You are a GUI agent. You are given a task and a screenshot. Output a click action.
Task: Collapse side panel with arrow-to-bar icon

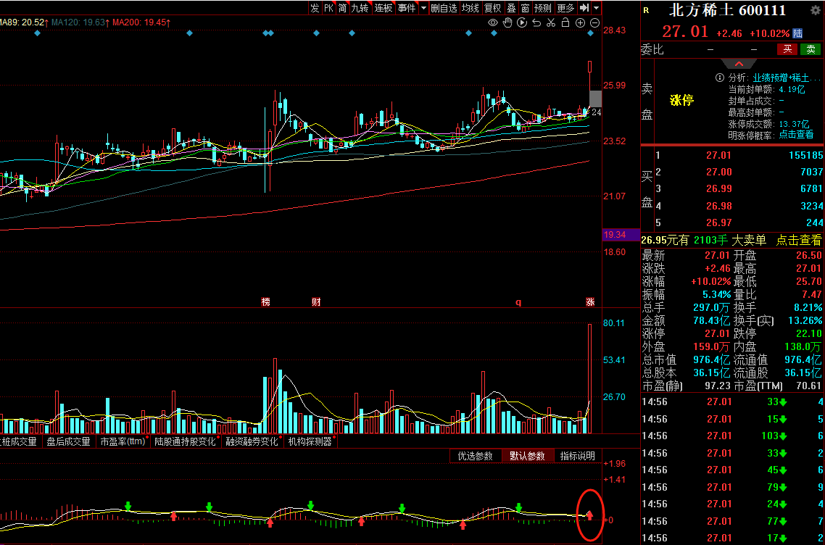584,8
